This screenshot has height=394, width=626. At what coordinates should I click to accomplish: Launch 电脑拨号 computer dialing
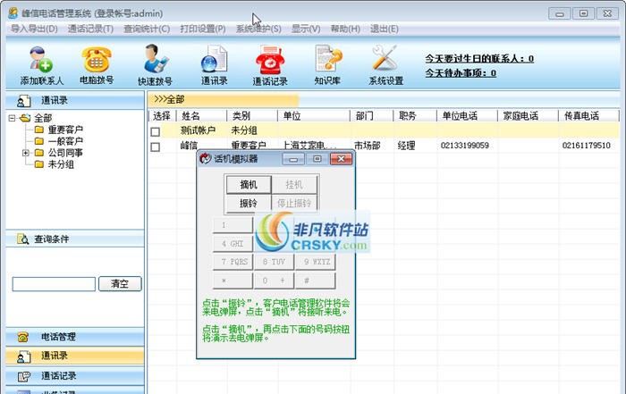coord(97,65)
